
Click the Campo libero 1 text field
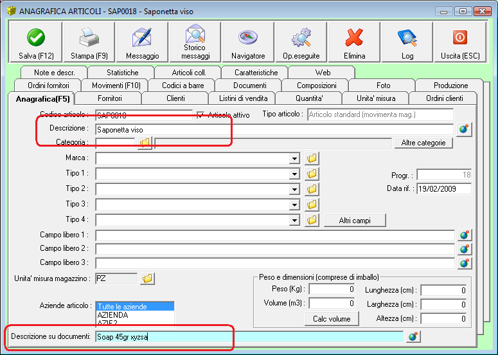275,235
